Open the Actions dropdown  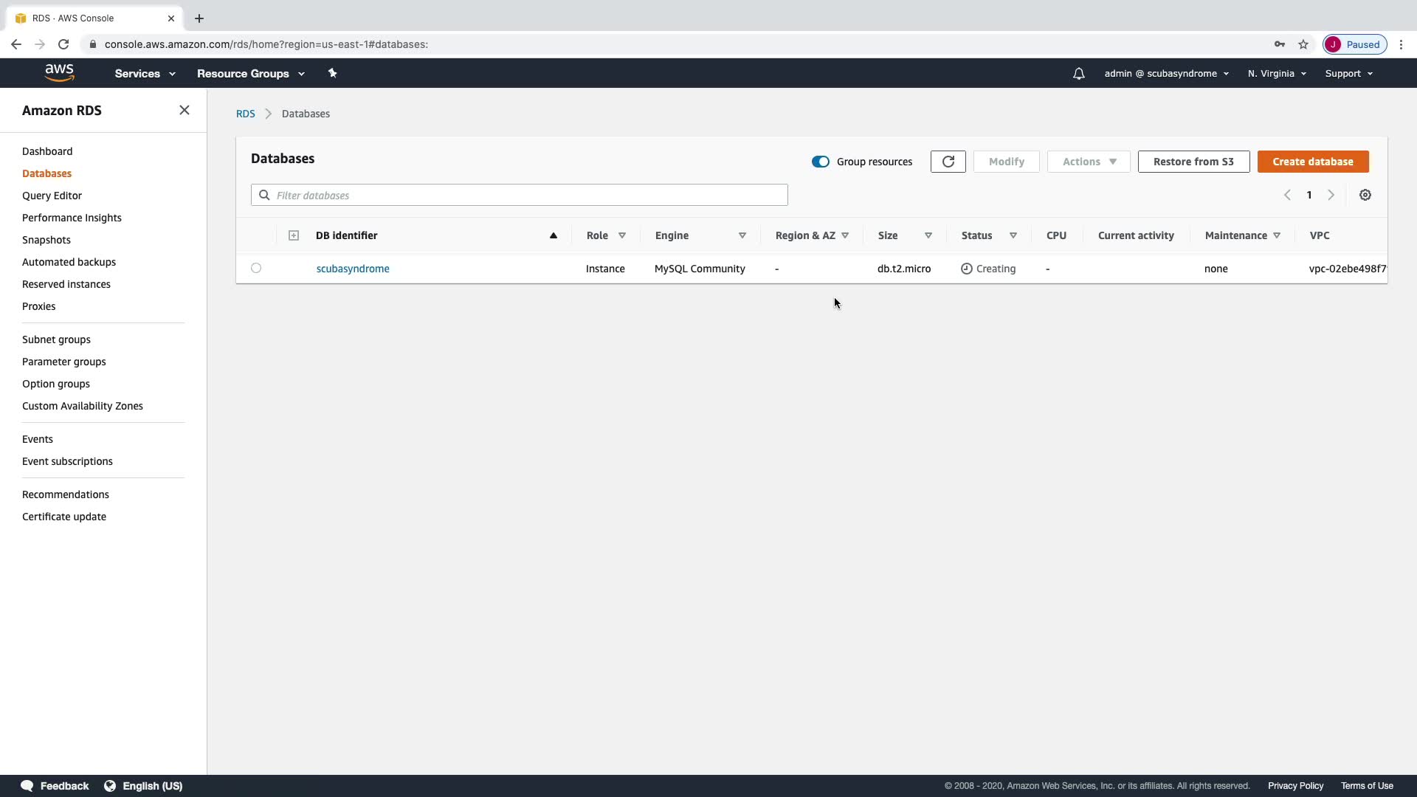[x=1089, y=162]
